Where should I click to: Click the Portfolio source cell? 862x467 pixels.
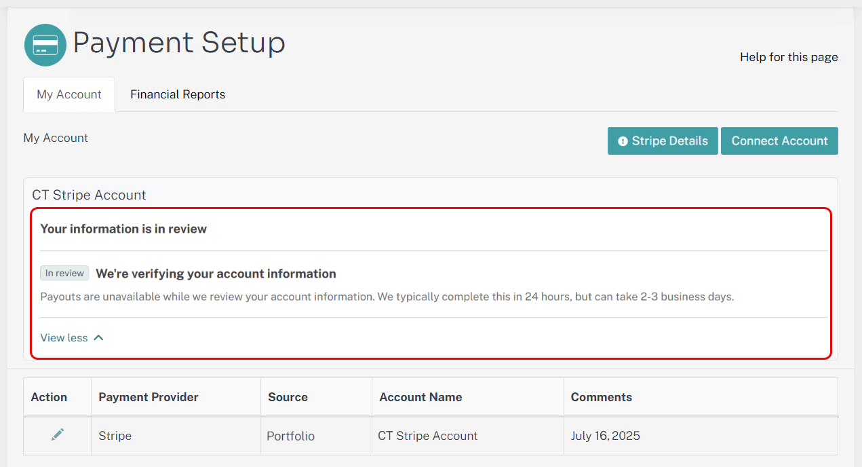(x=317, y=436)
